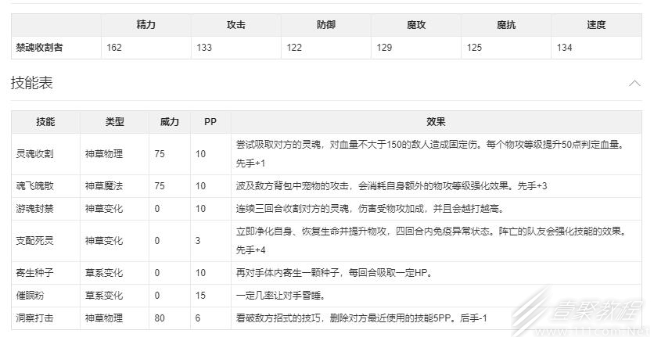Click the 魔抗 column header

pyautogui.click(x=506, y=25)
